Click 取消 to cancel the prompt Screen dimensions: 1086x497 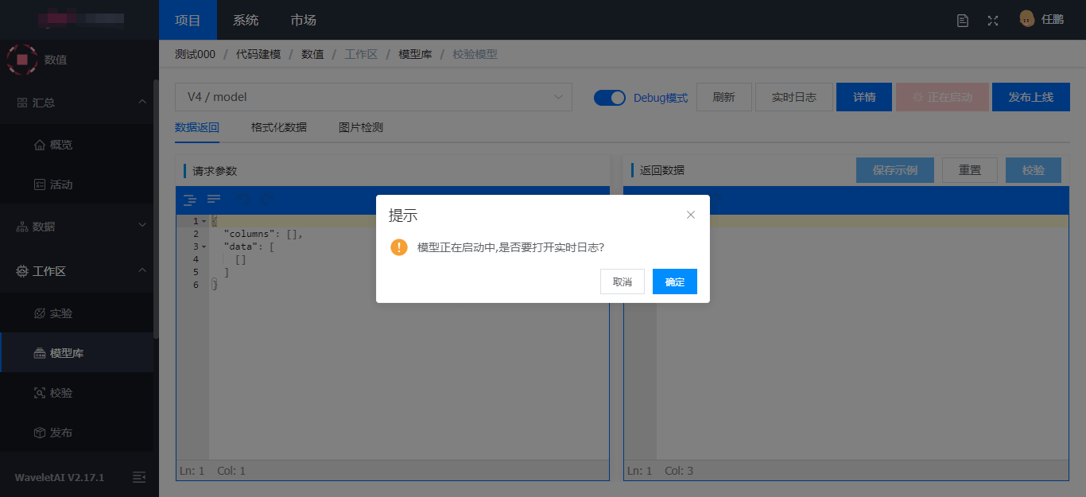[623, 282]
